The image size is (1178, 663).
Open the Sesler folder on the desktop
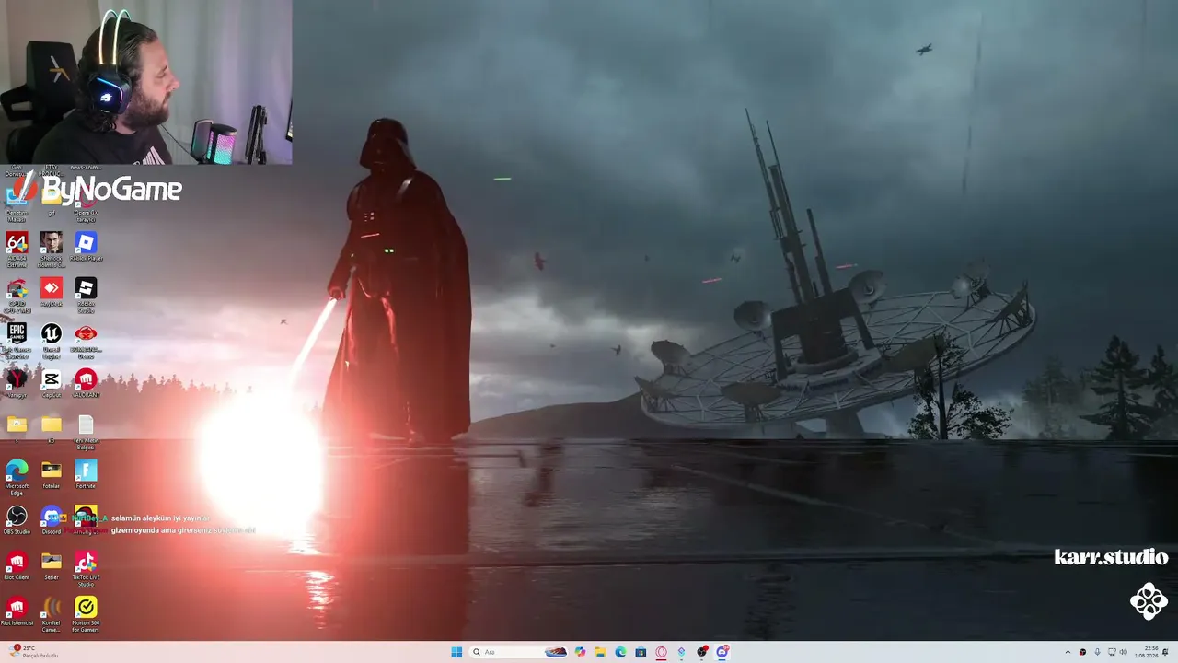[52, 565]
